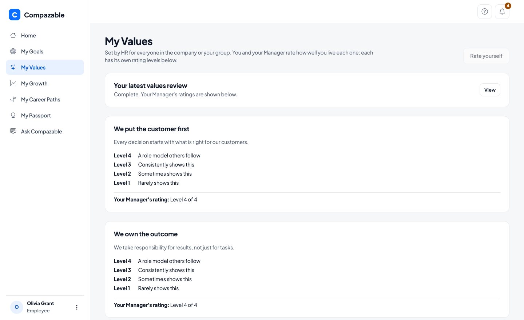Click the My Passport badge icon
Screen dimensions: 524x320
(13, 115)
